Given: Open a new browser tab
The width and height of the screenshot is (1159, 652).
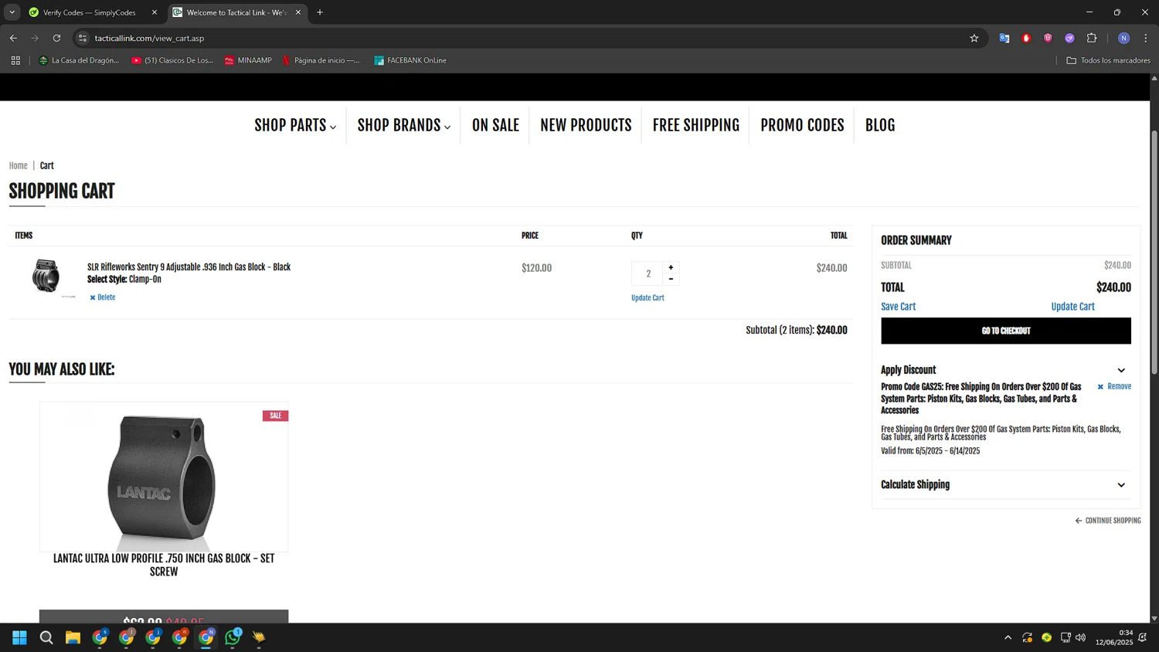Looking at the screenshot, I should (x=320, y=12).
